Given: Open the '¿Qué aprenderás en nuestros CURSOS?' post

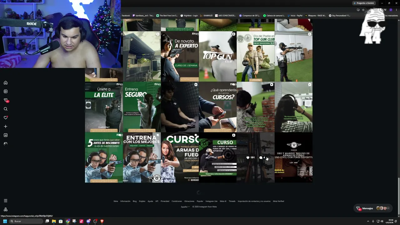Looking at the screenshot, I should click(217, 107).
